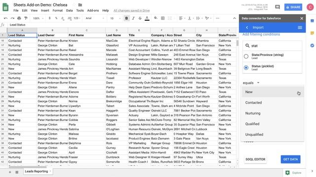The width and height of the screenshot is (316, 177).
Task: Click the Google Sheets home icon
Action: [5, 7]
